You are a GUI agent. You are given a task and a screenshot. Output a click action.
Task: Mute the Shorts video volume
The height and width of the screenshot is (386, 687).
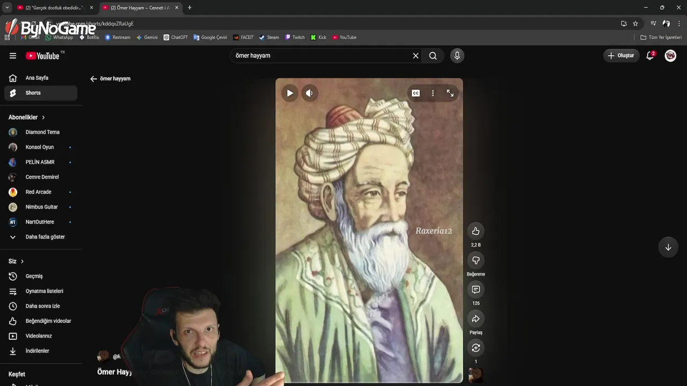tap(309, 93)
